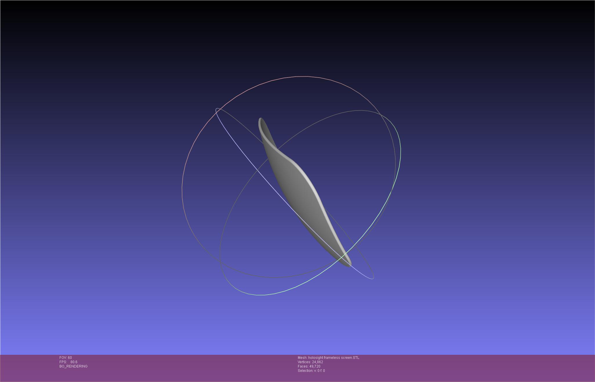This screenshot has height=382, width=595.
Task: Click top arc of pink trackball circle
Action: click(x=302, y=76)
